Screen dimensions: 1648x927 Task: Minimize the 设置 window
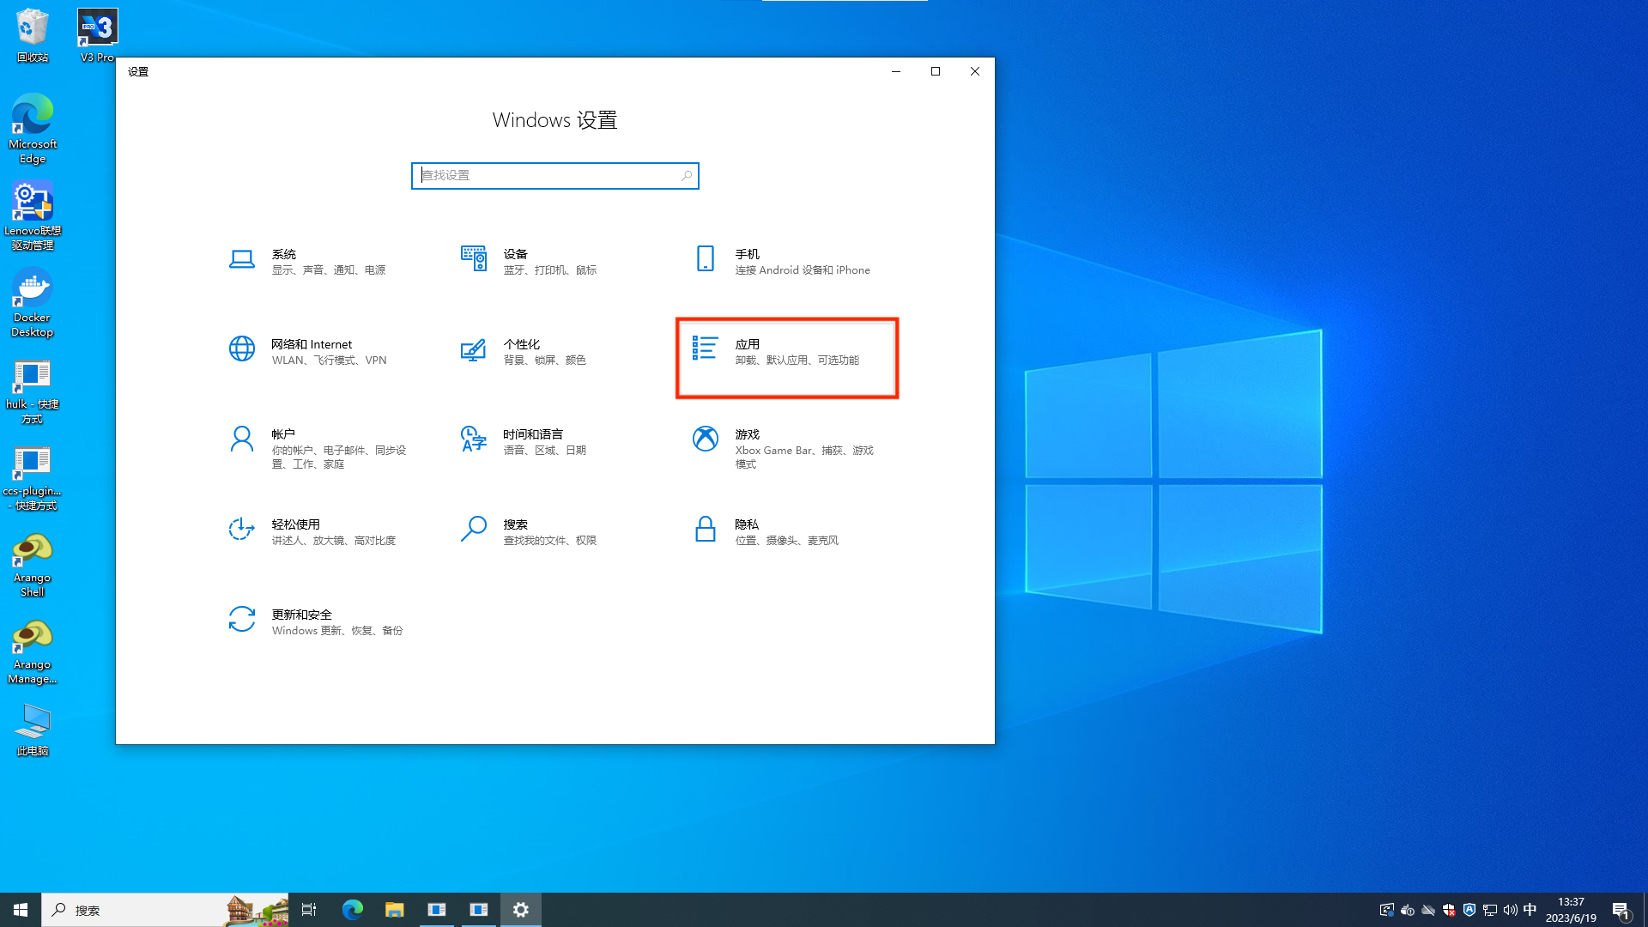pyautogui.click(x=896, y=71)
